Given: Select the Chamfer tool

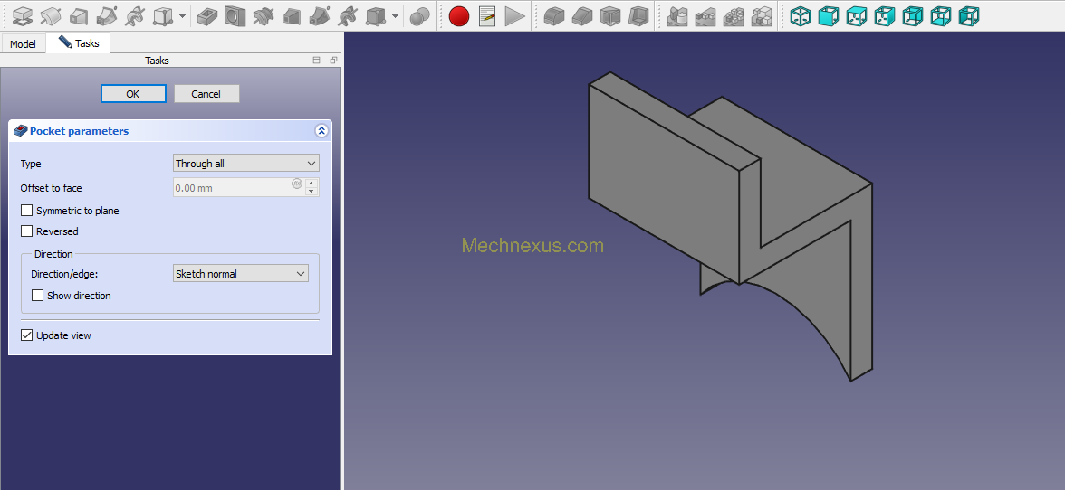Looking at the screenshot, I should pos(582,15).
